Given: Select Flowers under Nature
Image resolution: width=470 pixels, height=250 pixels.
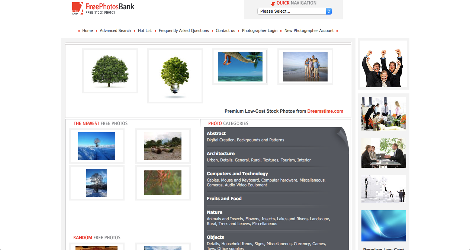Looking at the screenshot, I should (x=252, y=219).
